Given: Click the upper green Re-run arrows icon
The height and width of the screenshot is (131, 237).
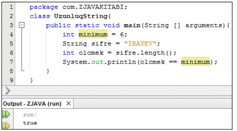Looking at the screenshot, I should coord(6,114).
